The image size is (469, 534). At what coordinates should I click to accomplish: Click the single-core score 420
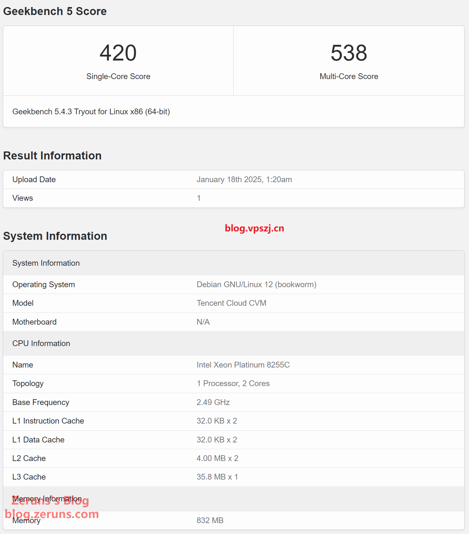pos(118,53)
